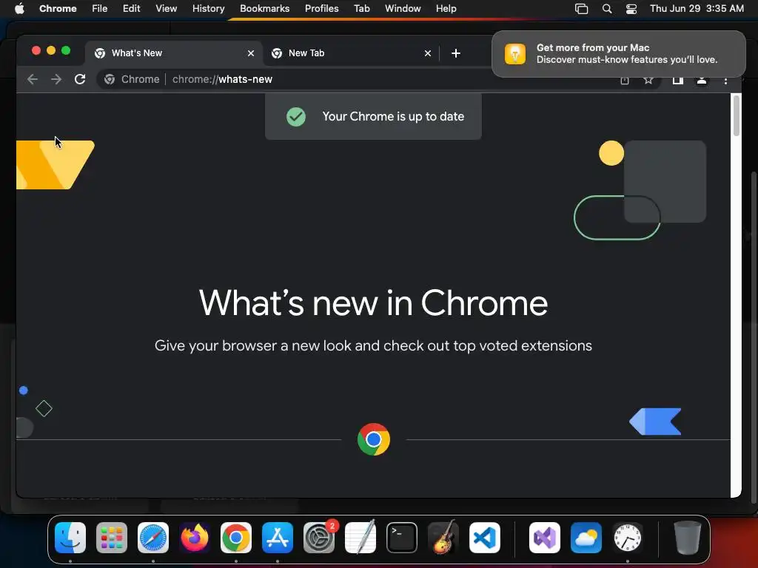Reload the What's New page
The height and width of the screenshot is (568, 758).
pos(80,79)
